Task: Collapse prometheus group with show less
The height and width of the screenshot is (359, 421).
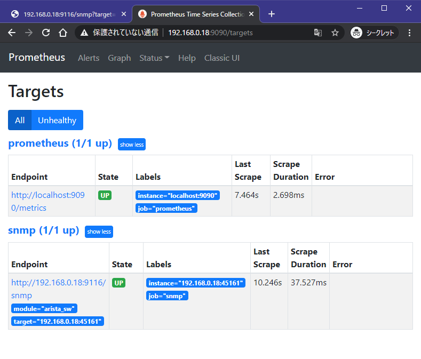Action: (132, 145)
